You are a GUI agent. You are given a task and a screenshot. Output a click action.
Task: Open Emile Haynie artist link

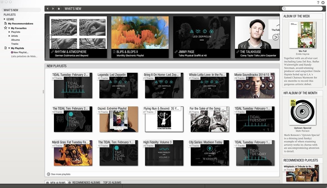tap(303, 54)
